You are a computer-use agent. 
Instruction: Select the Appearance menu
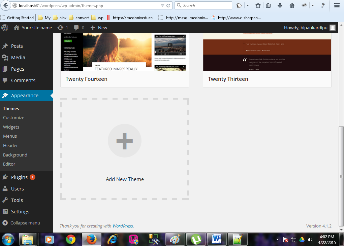(26, 96)
